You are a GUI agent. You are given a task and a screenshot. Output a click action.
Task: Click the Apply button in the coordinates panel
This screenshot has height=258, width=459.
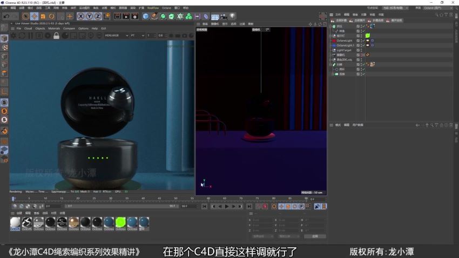[315, 236]
